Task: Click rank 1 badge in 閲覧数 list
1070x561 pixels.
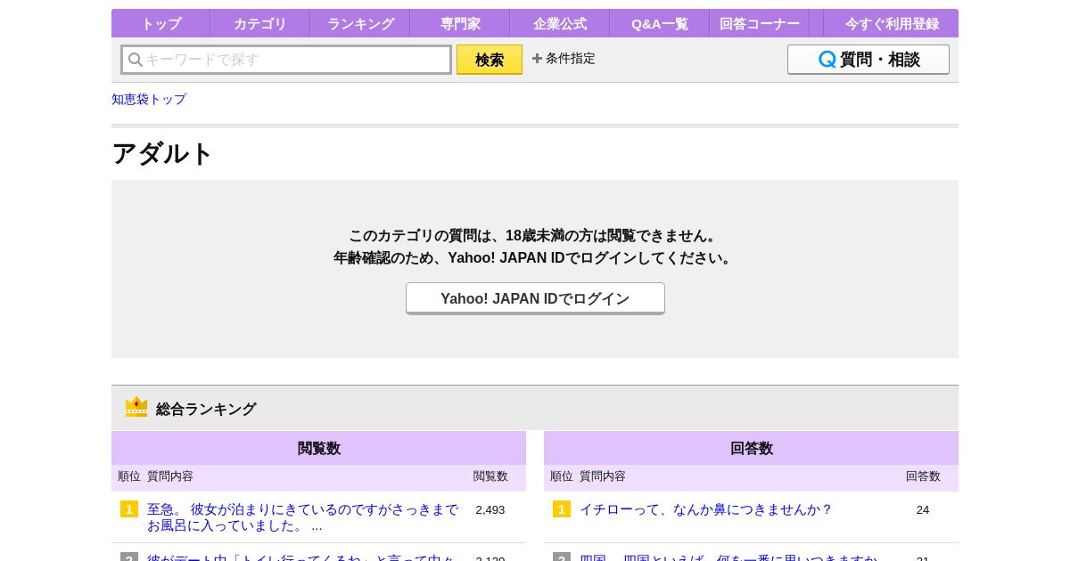Action: click(129, 509)
